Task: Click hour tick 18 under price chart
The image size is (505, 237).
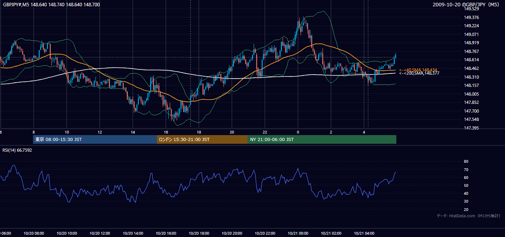Action: (199, 132)
